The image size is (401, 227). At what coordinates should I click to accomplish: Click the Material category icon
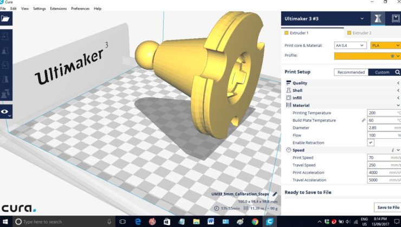click(x=288, y=105)
